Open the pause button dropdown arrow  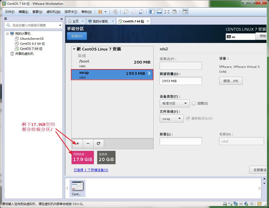coord(106,12)
